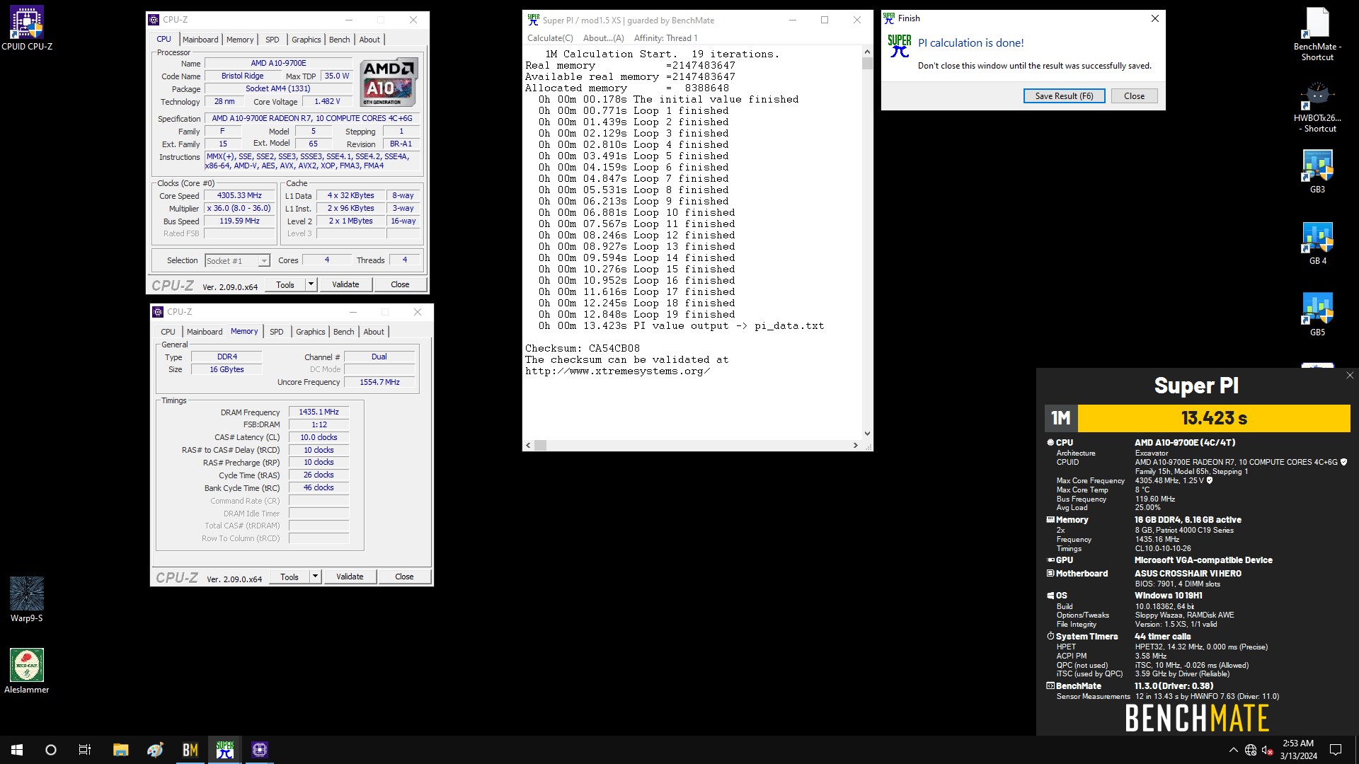Click the 13.423 s result bar

coord(1214,418)
